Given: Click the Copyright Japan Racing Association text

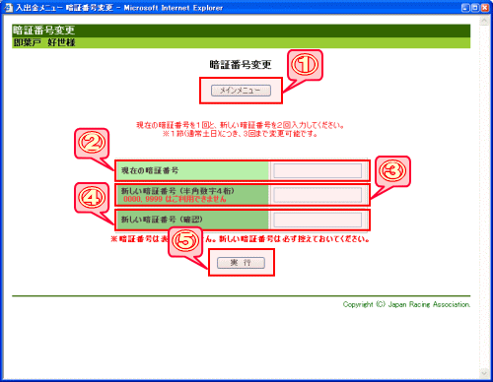Looking at the screenshot, I should [x=406, y=304].
